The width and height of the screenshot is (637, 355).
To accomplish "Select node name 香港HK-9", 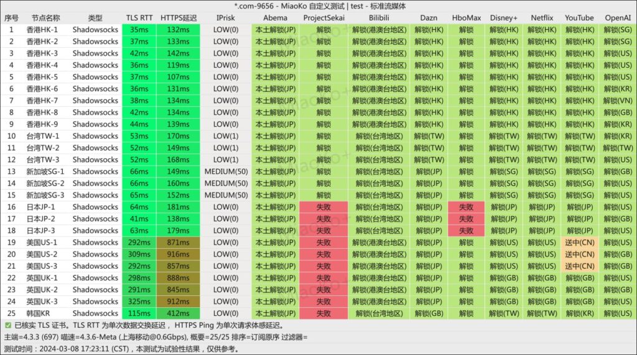I will coord(42,124).
